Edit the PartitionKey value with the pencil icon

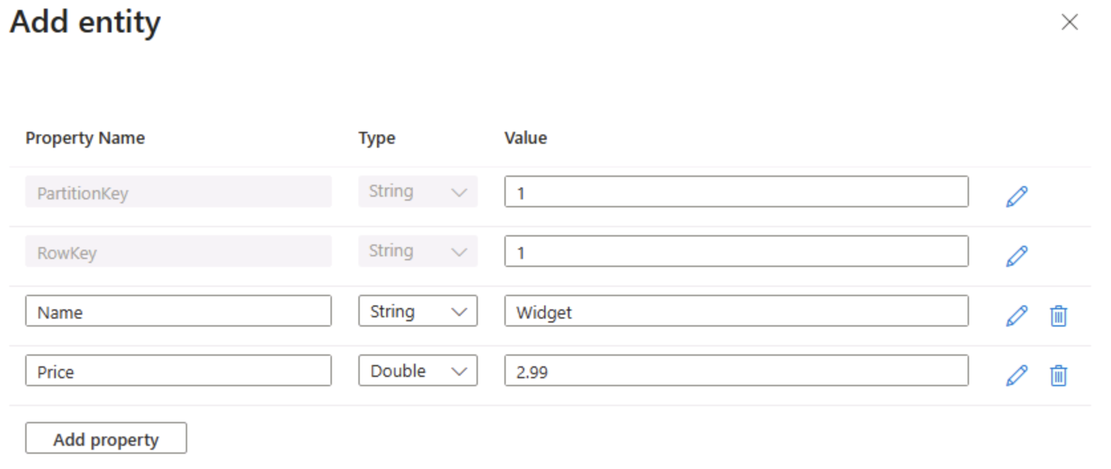(1016, 195)
